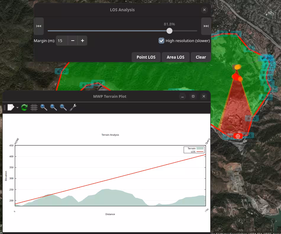The image size is (281, 234).
Task: Disable High resolution (slower) checkbox
Action: coord(162,41)
